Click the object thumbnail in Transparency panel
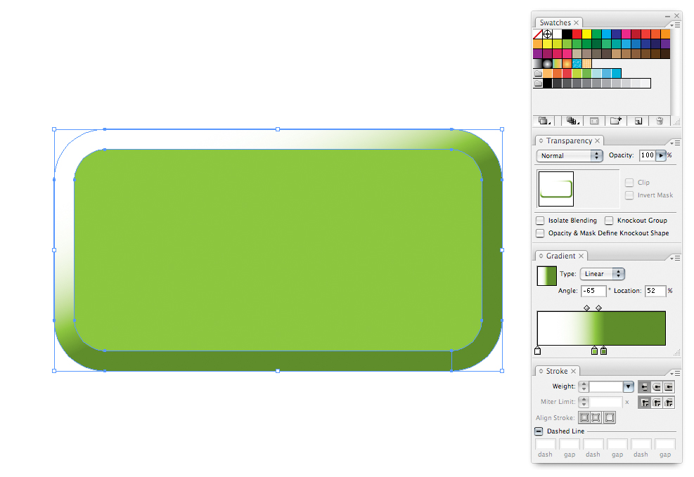The height and width of the screenshot is (477, 694). coord(556,189)
